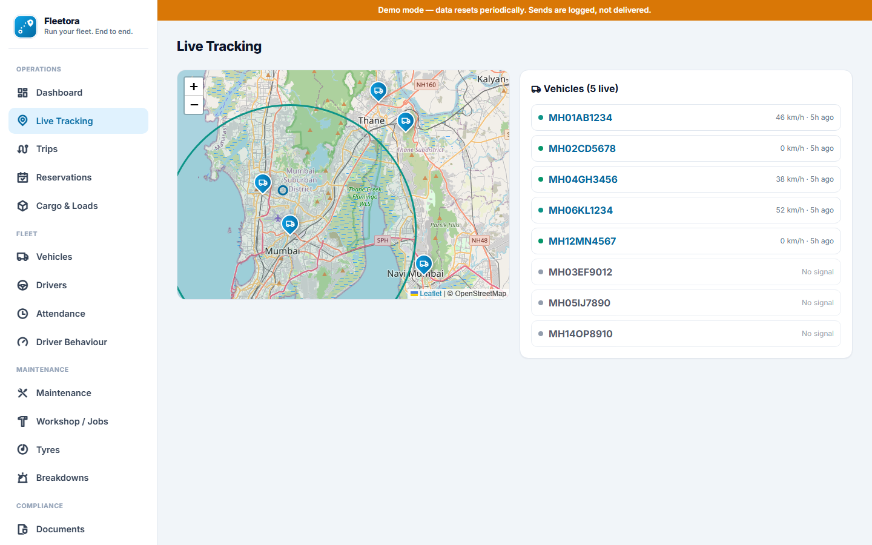Go to Maintenance page
The width and height of the screenshot is (872, 545).
pos(78,393)
